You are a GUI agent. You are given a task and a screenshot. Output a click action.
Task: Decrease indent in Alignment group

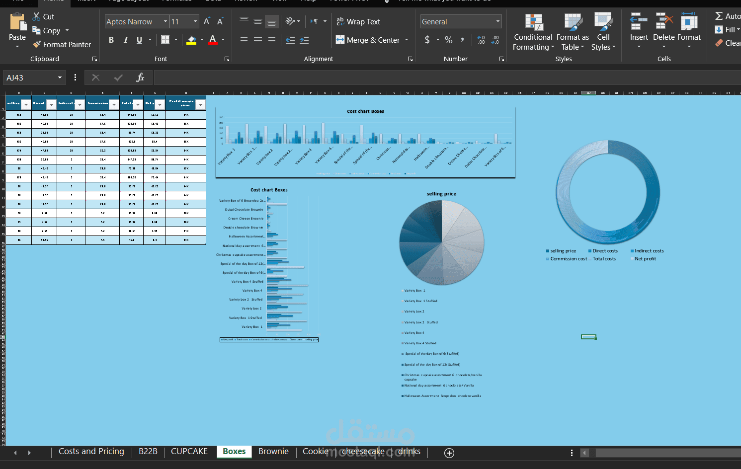point(290,40)
